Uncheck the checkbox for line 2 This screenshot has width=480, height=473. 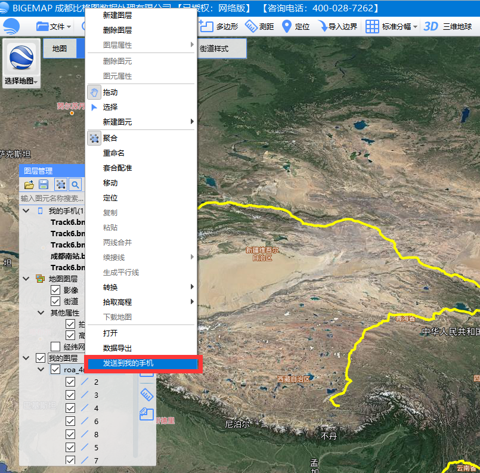pyautogui.click(x=70, y=382)
